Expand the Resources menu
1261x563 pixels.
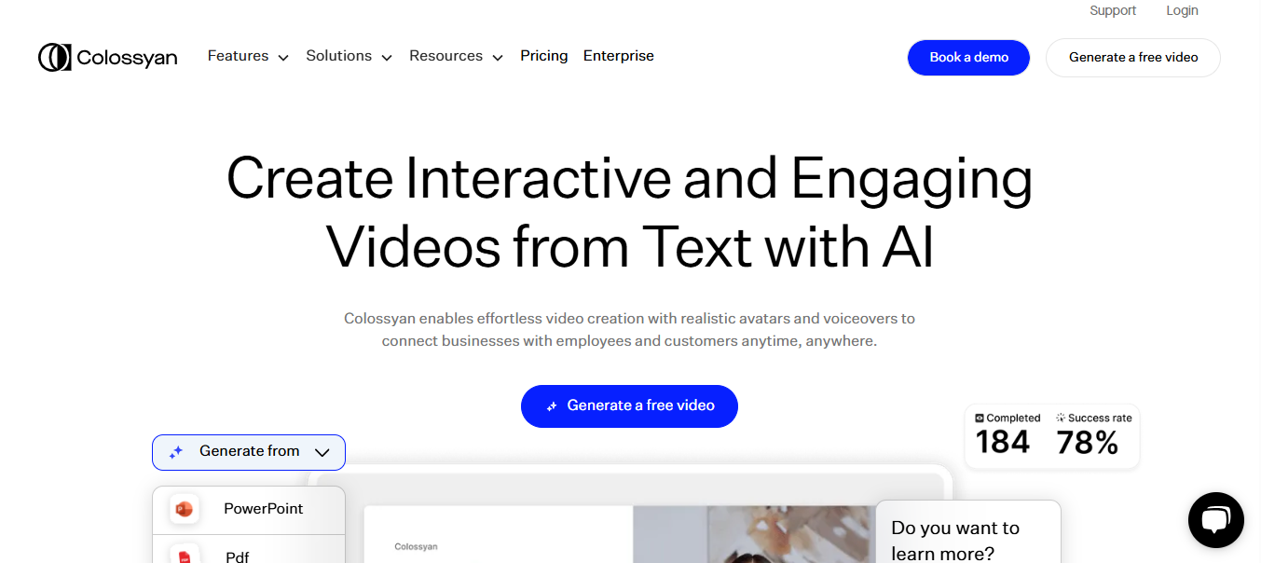coord(456,56)
